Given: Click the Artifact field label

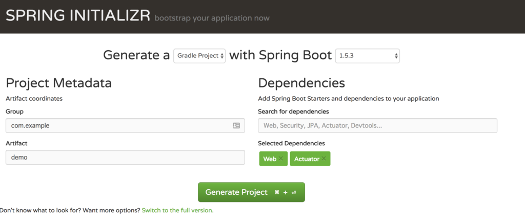Looking at the screenshot, I should [16, 143].
